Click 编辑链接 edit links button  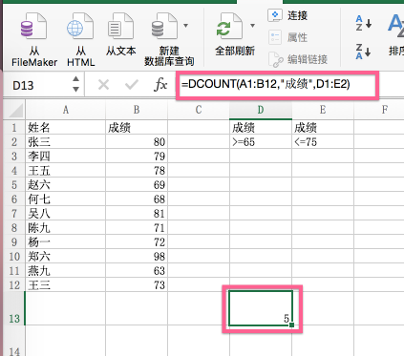pyautogui.click(x=298, y=59)
